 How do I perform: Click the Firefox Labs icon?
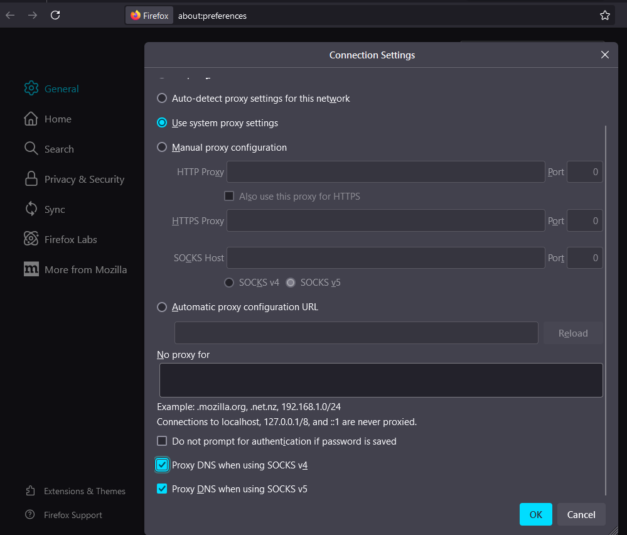pyautogui.click(x=31, y=239)
